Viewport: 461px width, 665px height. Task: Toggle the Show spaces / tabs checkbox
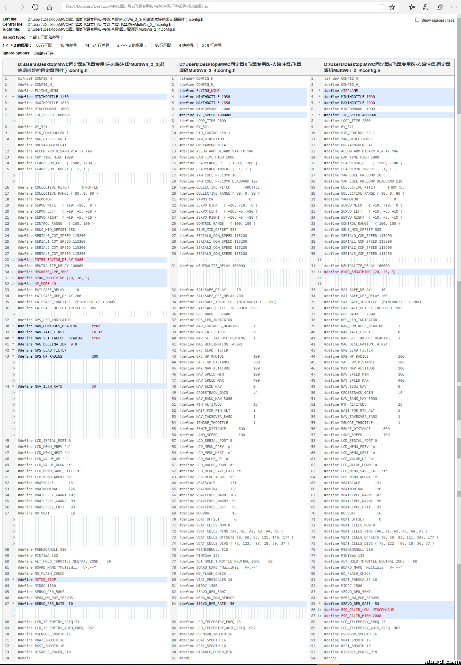(x=417, y=20)
